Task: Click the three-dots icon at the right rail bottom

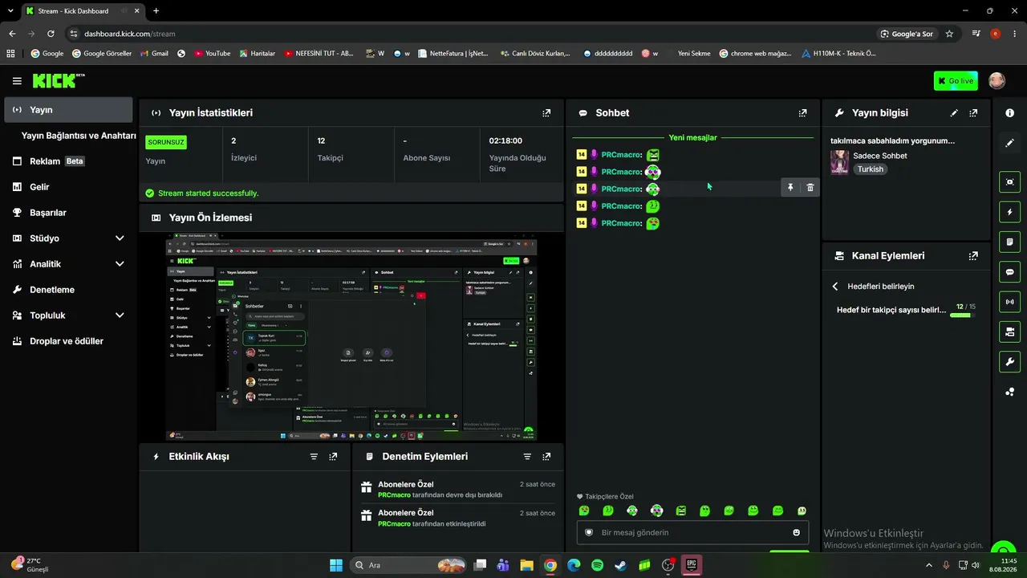Action: pos(1010,392)
